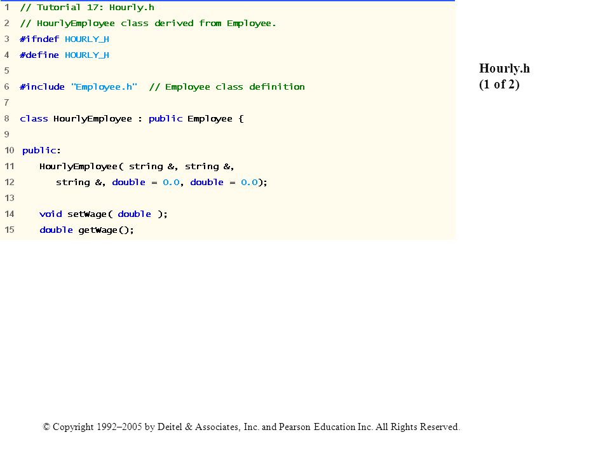Click the '#define HOURLY_H' line
Image resolution: width=610 pixels, height=458 pixels.
[65, 55]
